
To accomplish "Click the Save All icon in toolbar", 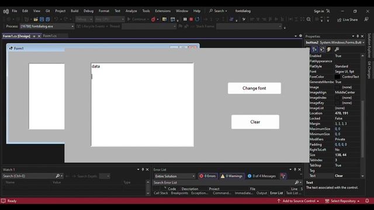I will click(48, 19).
